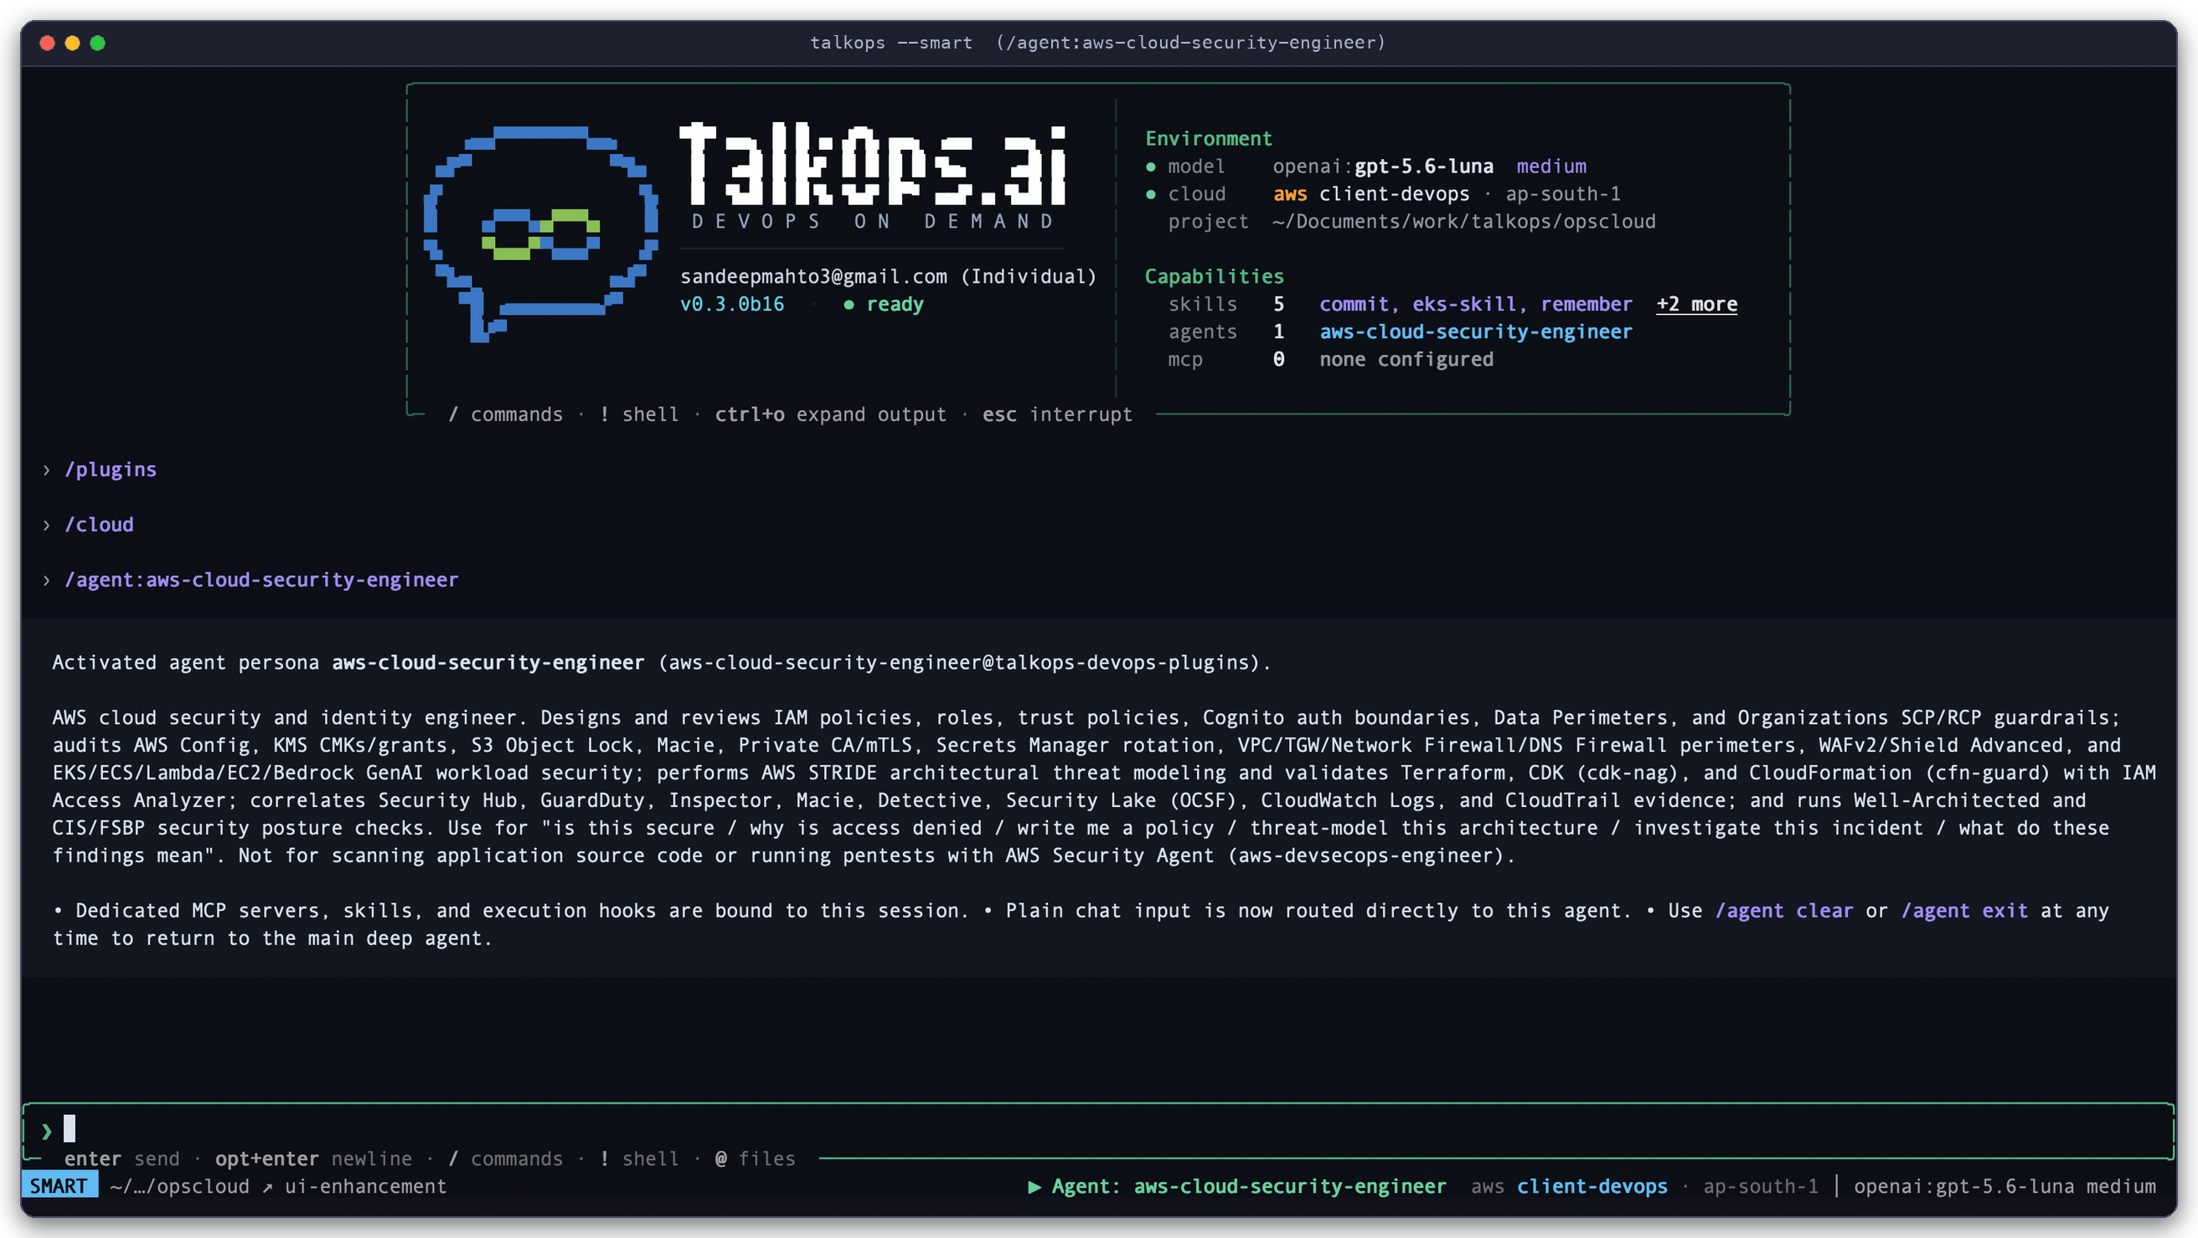The width and height of the screenshot is (2198, 1238).
Task: Click the '/plugins' command text
Action: (111, 470)
